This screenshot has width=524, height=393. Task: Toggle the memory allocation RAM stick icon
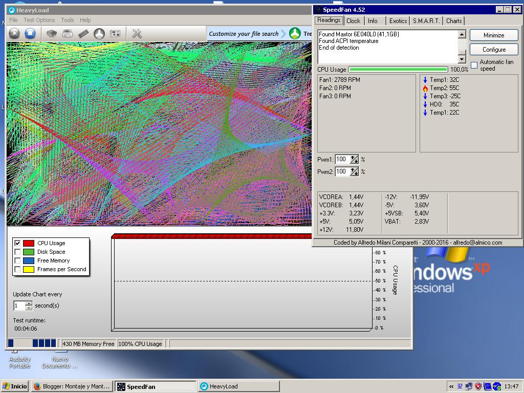83,33
